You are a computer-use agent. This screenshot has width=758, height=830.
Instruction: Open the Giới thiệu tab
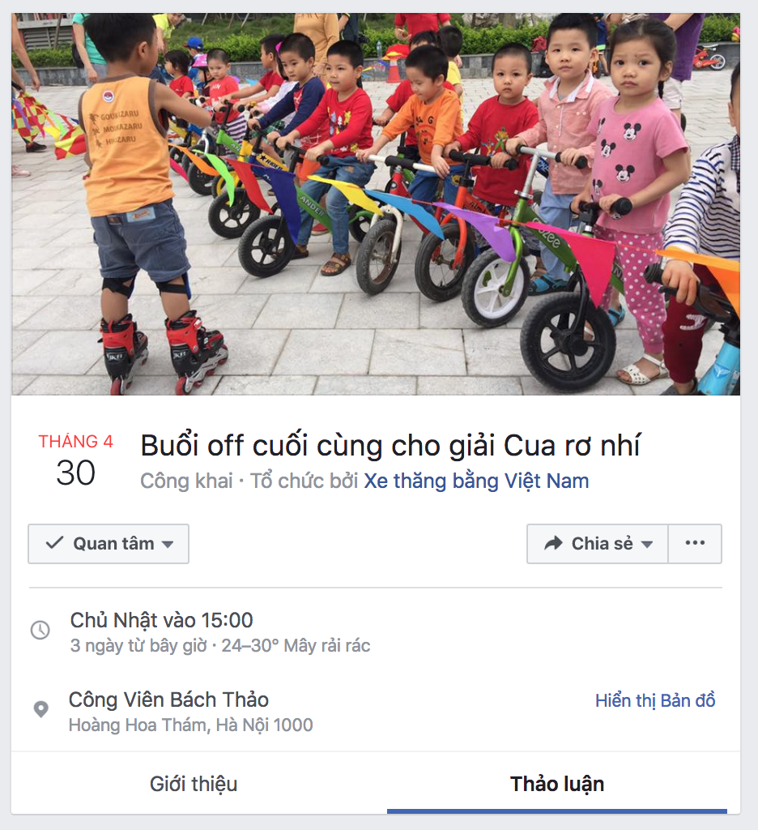[x=194, y=784]
